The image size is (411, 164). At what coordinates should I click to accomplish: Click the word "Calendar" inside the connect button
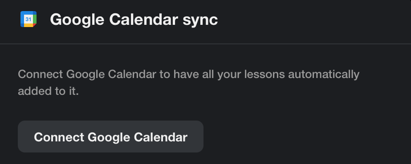click(161, 137)
